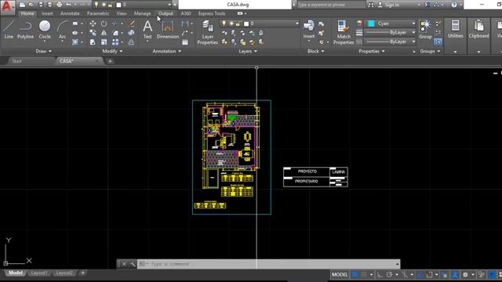Switch to Layout1 tab
502x282 pixels.
(x=39, y=273)
